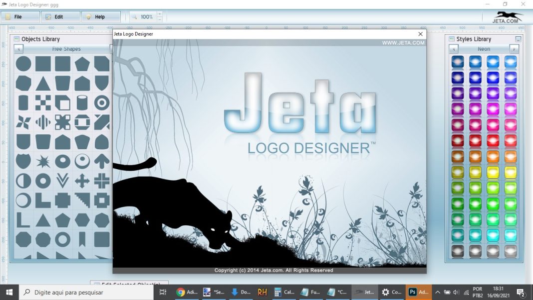Image resolution: width=533 pixels, height=300 pixels.
Task: Select the upward arrow shape
Action: 103,160
